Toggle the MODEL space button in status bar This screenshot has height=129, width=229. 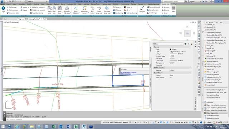pos(126,122)
